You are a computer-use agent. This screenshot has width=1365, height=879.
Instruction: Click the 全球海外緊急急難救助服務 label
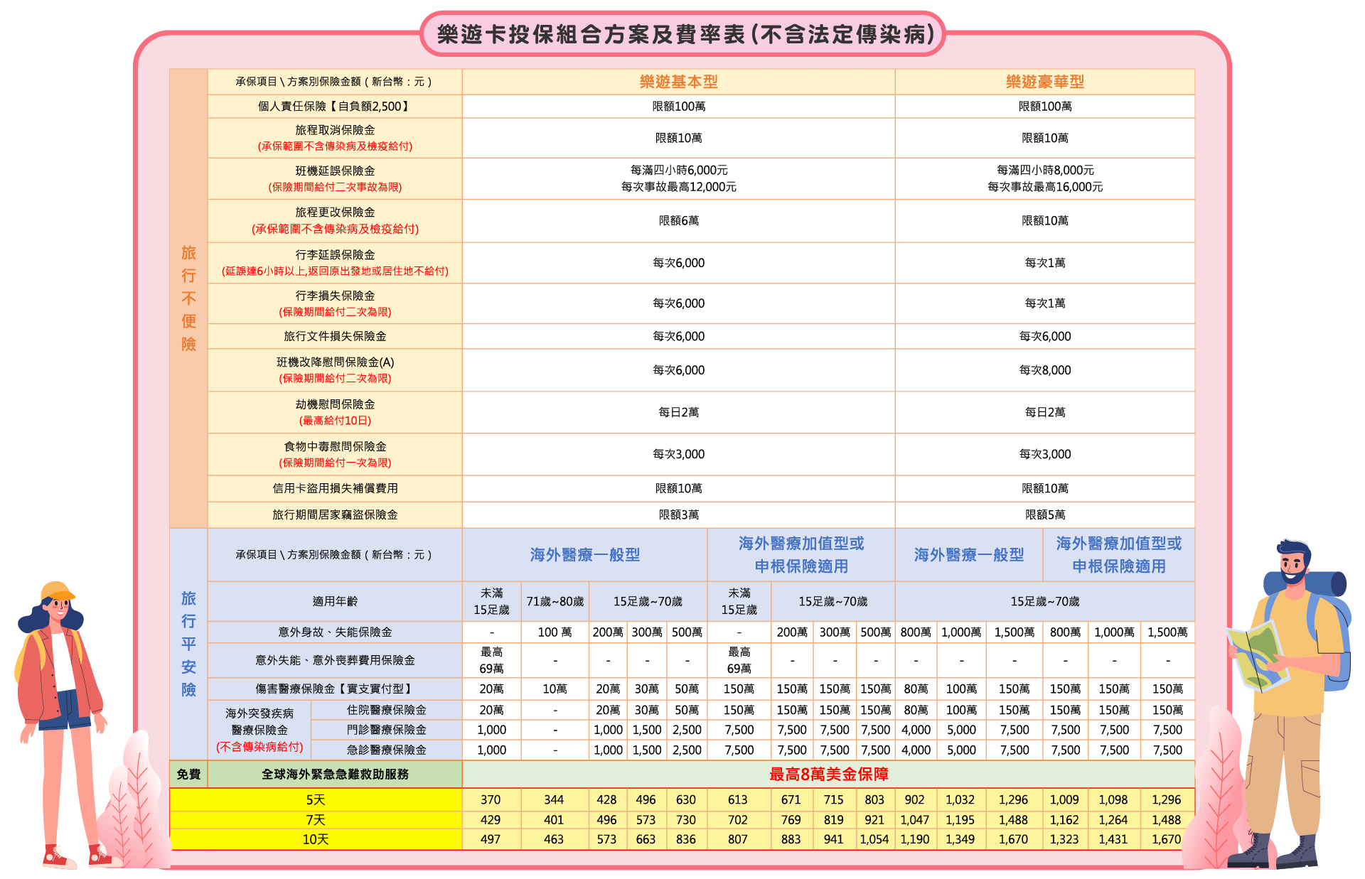click(x=335, y=774)
